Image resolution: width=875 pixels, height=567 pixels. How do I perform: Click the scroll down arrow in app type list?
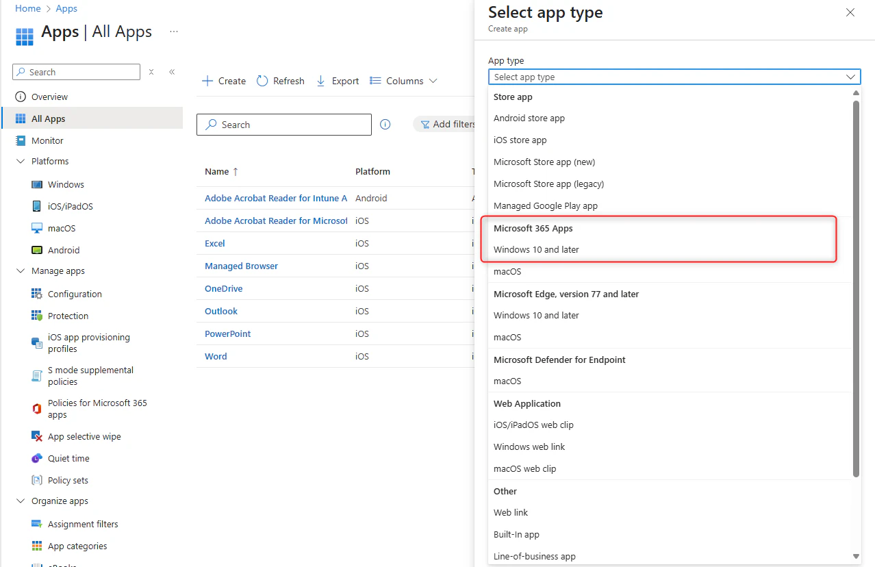[x=856, y=557]
